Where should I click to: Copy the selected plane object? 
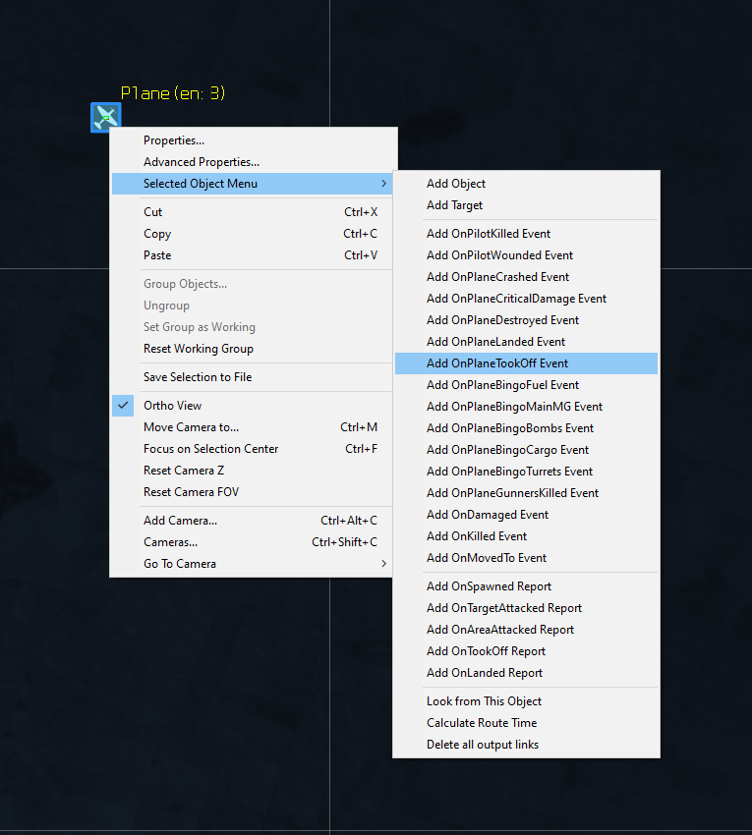coord(157,234)
